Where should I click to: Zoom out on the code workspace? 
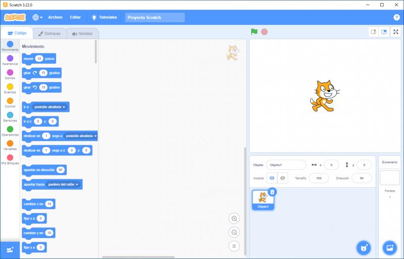click(x=234, y=232)
